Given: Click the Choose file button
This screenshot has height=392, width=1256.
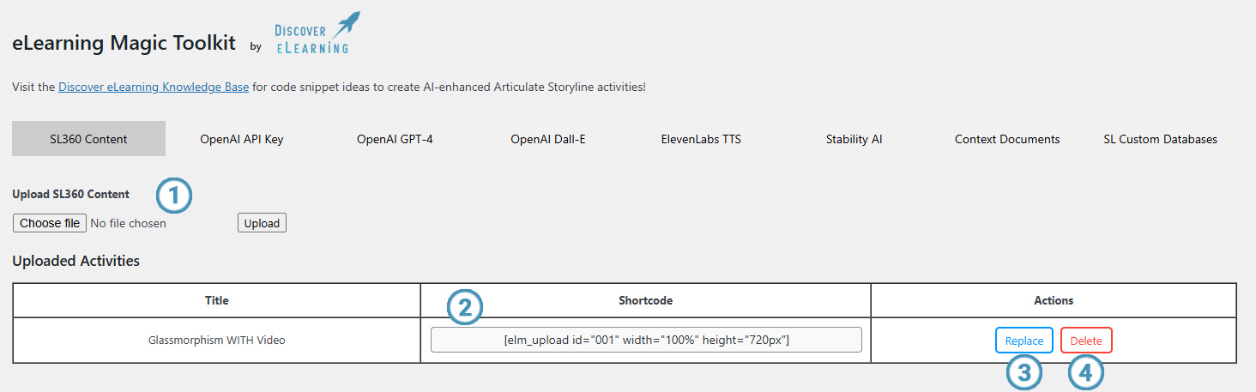Looking at the screenshot, I should (x=50, y=223).
